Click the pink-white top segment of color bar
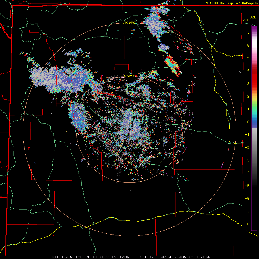Viewport: 259px width, 259px height. 254,45
